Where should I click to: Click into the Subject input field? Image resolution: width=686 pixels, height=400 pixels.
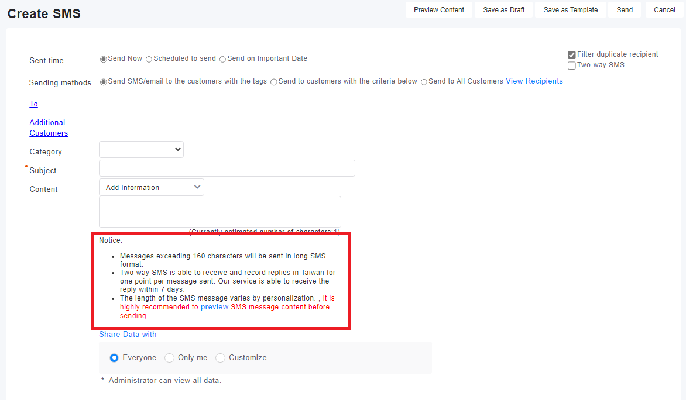[227, 168]
